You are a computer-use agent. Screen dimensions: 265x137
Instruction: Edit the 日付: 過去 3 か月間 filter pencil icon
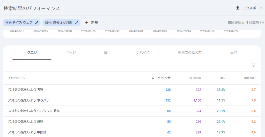coord(76,23)
